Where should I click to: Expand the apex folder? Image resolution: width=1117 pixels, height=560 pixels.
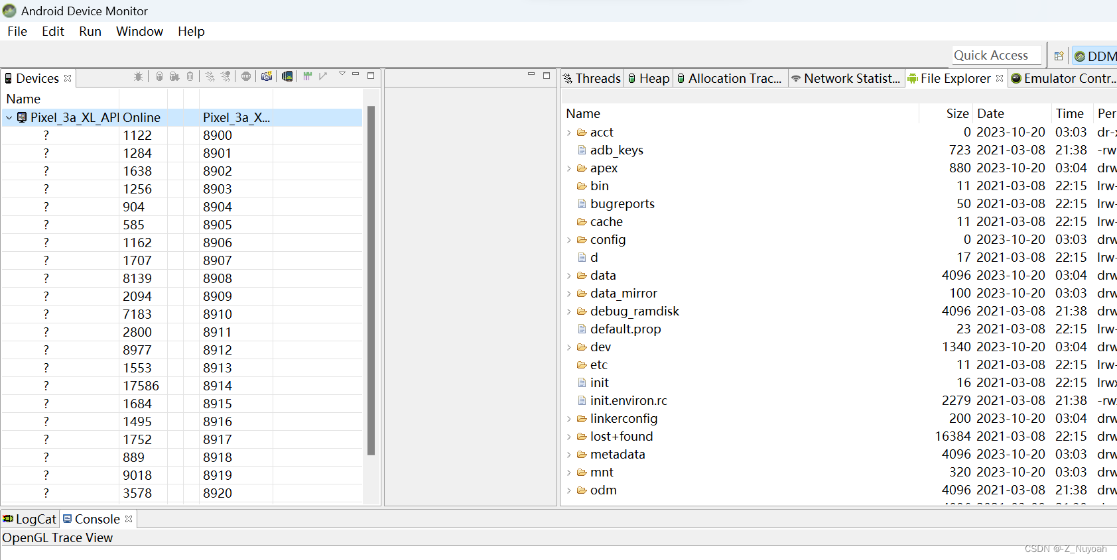click(569, 168)
